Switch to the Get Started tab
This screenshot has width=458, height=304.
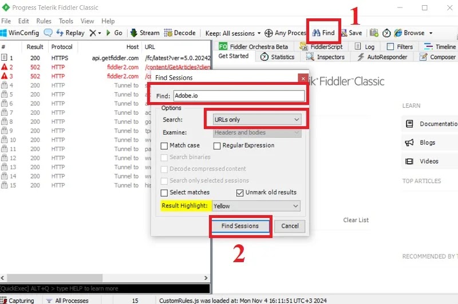[234, 56]
